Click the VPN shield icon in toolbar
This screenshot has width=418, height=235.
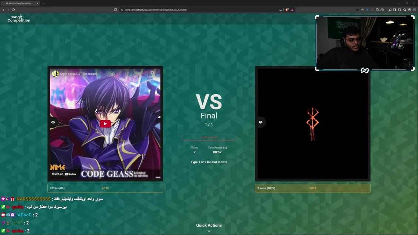410,10
